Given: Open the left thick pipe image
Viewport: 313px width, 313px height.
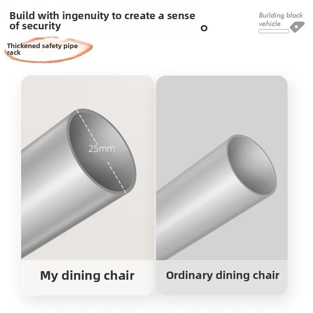Looking at the screenshot, I should (88, 168).
